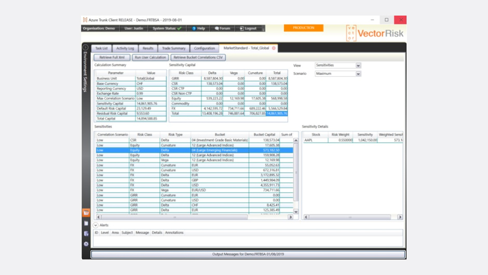The width and height of the screenshot is (488, 275).
Task: Click the Commodity risk class row label
Action: coord(185,104)
